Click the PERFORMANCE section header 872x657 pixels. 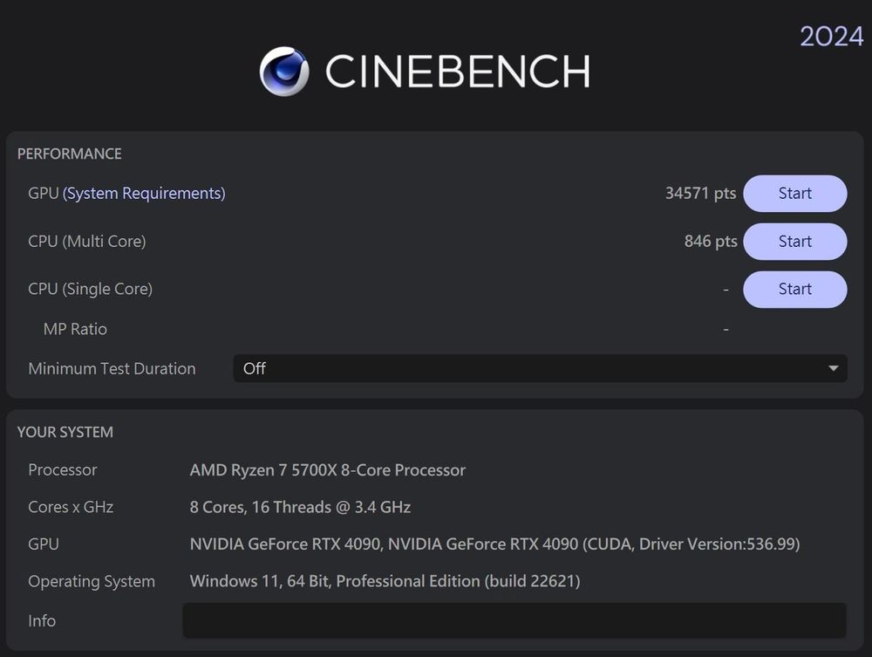pos(69,154)
